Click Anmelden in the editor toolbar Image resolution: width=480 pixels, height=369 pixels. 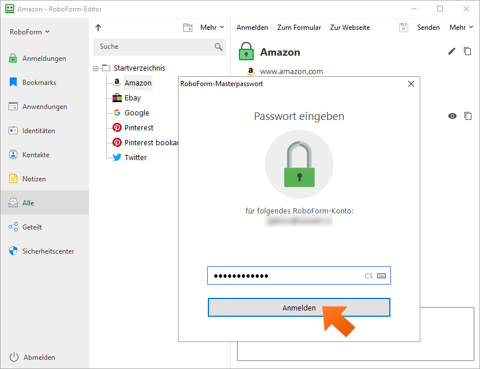[x=252, y=28]
